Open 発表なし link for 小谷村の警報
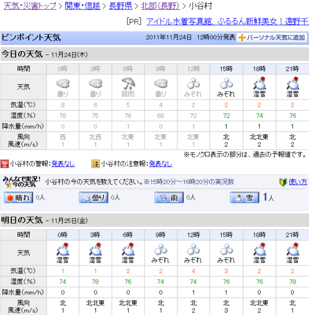 (x=63, y=164)
